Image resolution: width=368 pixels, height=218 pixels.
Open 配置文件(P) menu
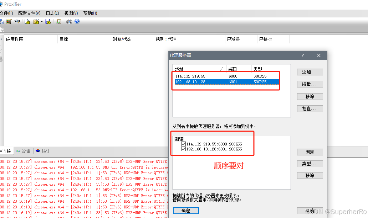[x=29, y=13]
